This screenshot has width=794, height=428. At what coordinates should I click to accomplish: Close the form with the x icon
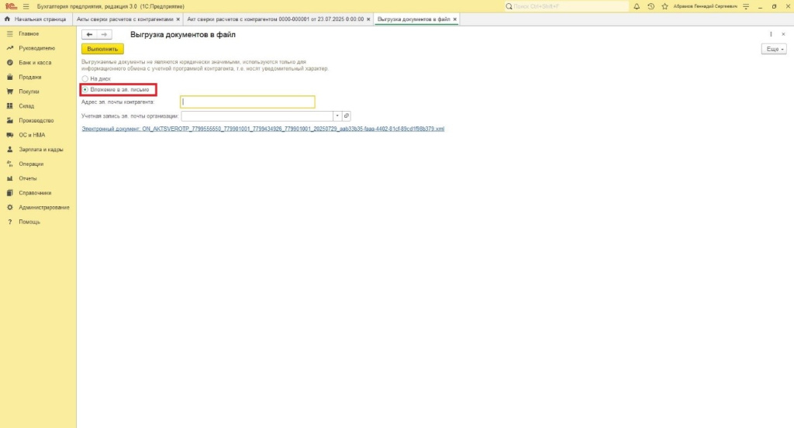point(783,34)
